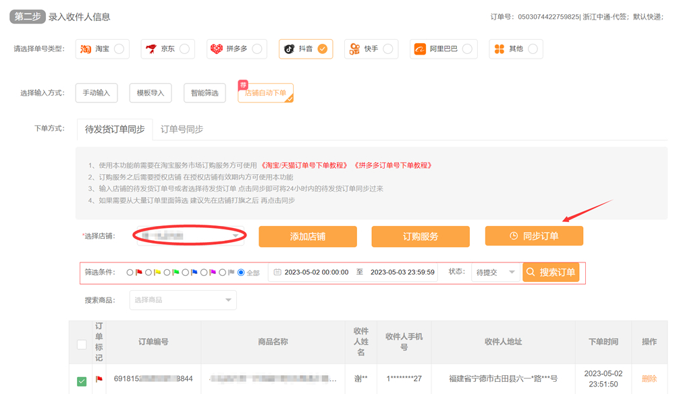Click the 同步订单 button
This screenshot has height=394, width=675.
pyautogui.click(x=534, y=236)
